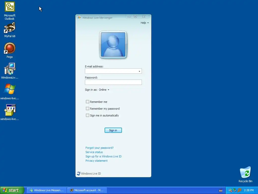Select the WindowsLiv... setup CD icon

(10, 71)
